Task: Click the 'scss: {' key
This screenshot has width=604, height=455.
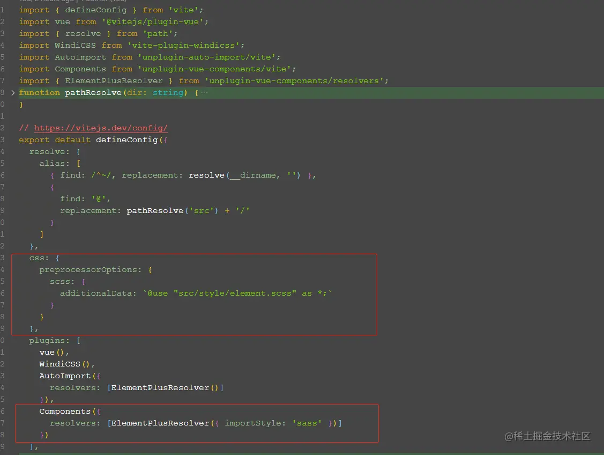Action: (68, 282)
